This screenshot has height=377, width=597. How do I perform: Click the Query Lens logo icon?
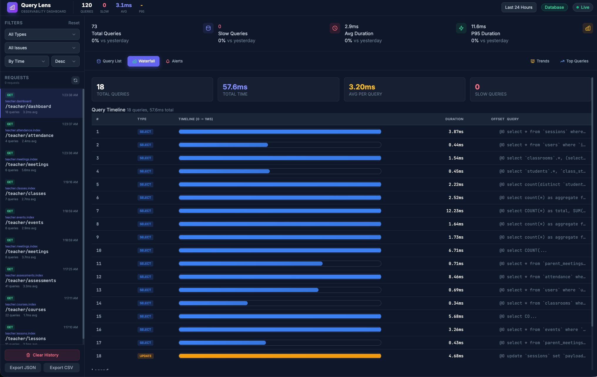[12, 8]
